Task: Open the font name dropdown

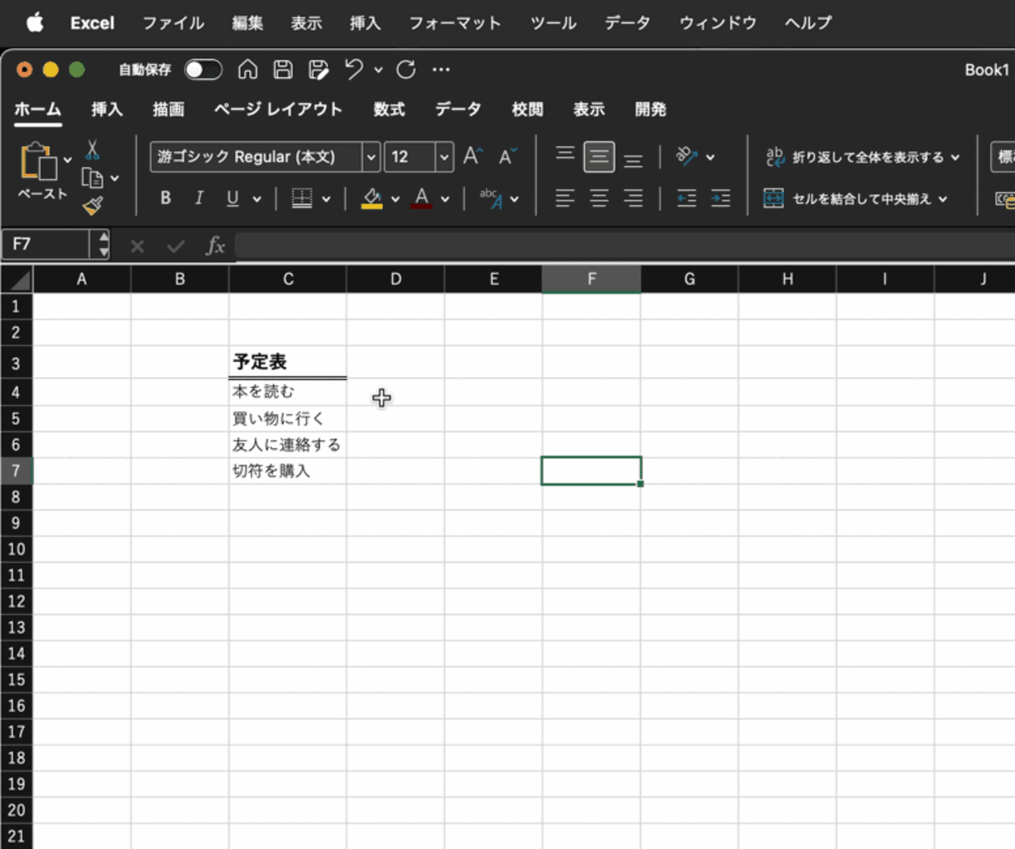Action: click(x=371, y=157)
